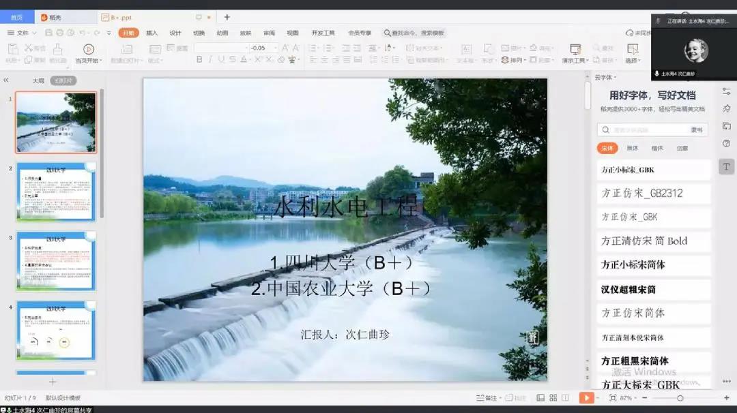
Task: Select the 宋体 font category filter
Action: click(x=606, y=148)
